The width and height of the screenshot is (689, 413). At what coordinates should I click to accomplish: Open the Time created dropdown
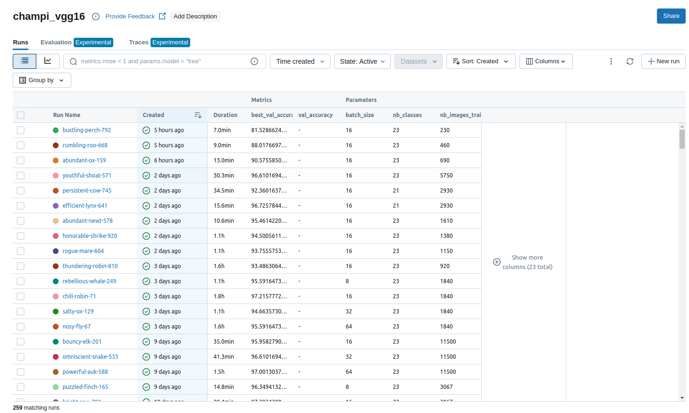300,61
